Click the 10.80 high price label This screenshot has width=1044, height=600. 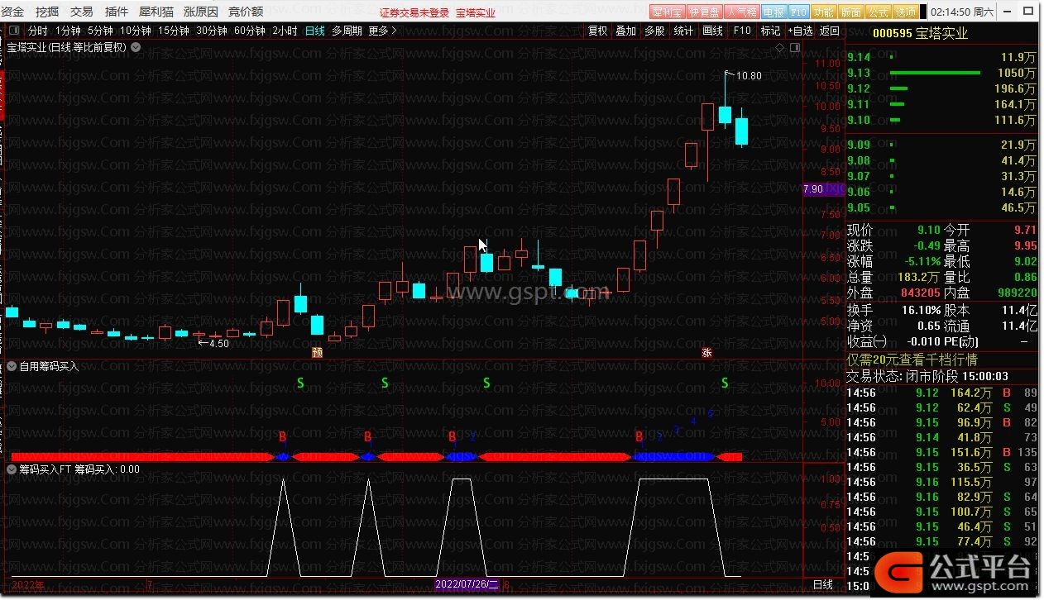(749, 76)
